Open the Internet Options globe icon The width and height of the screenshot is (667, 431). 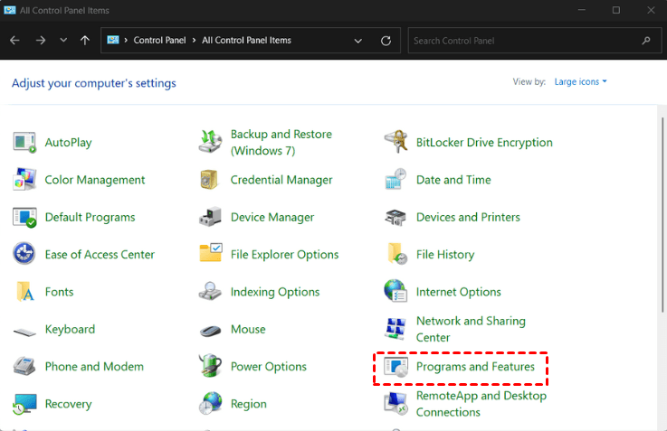pos(396,292)
